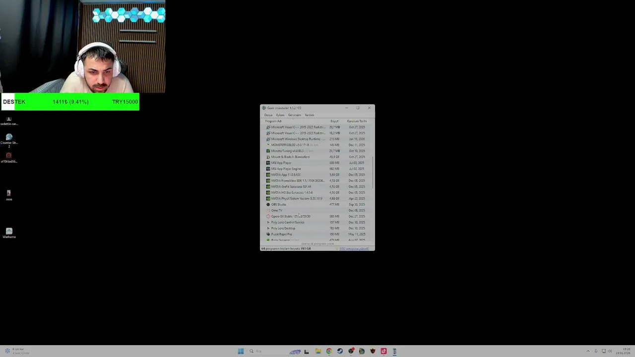Click the status bar total size text
635x357 pixels.
286,248
